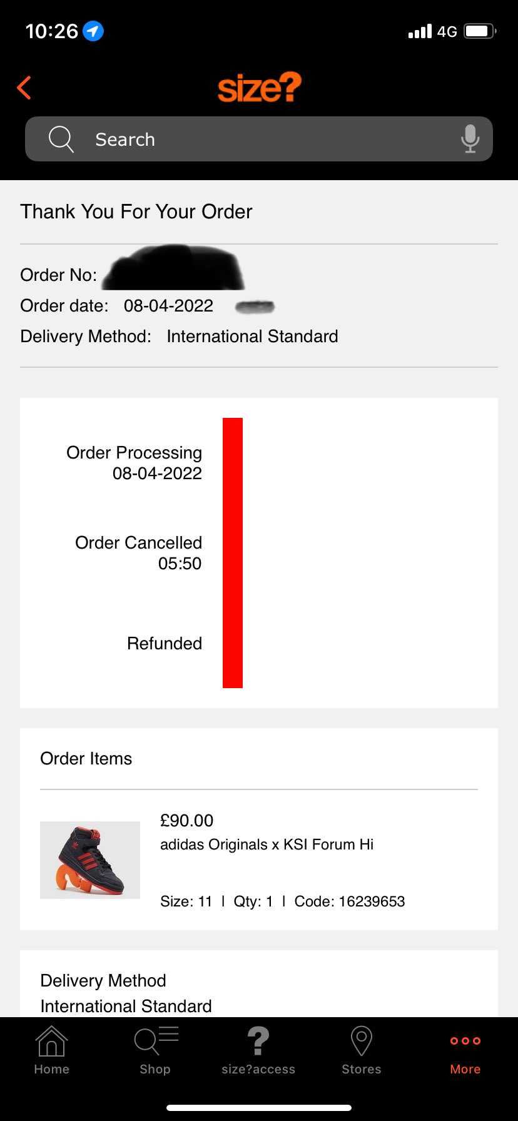Tap the microphone voice search icon
Screen dimensions: 518x1121
470,139
